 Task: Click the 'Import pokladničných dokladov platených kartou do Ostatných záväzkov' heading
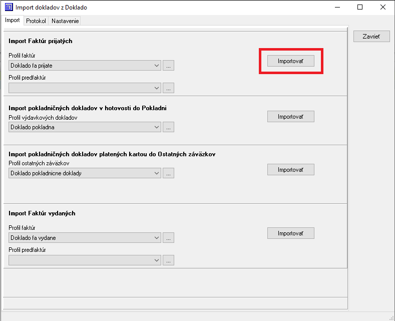[x=112, y=154]
